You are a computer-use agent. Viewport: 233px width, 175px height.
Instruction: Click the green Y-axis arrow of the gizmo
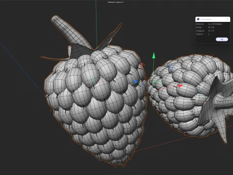pos(154,55)
